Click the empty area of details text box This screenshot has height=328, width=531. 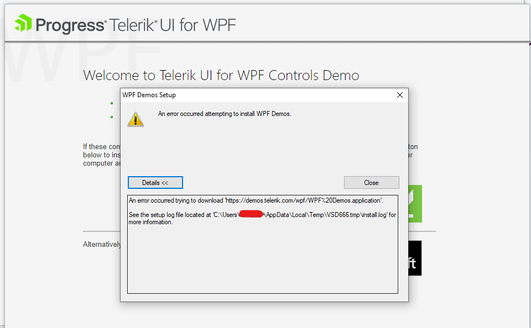click(x=262, y=261)
